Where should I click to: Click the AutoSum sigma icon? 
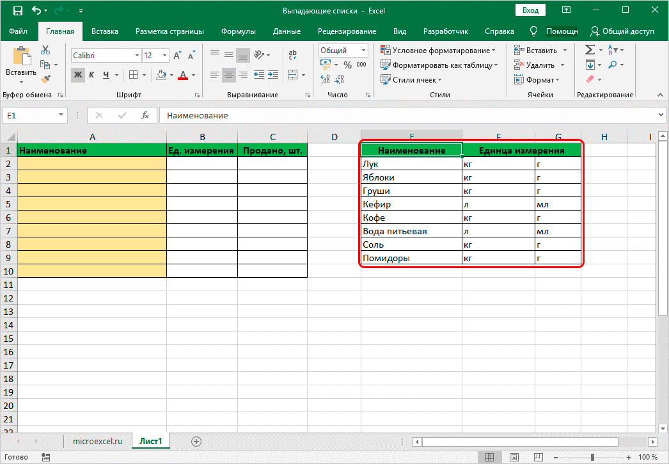pyautogui.click(x=590, y=50)
